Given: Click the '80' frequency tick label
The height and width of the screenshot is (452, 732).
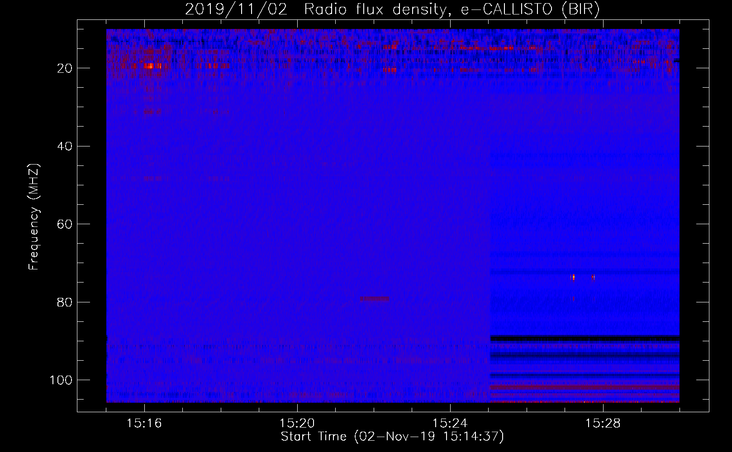Looking at the screenshot, I should click(65, 302).
